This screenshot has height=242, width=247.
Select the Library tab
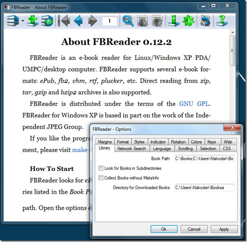coord(104,148)
